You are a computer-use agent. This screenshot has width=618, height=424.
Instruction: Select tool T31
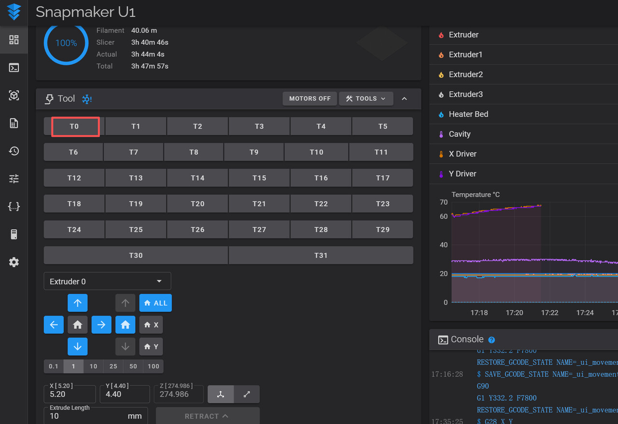click(x=321, y=255)
